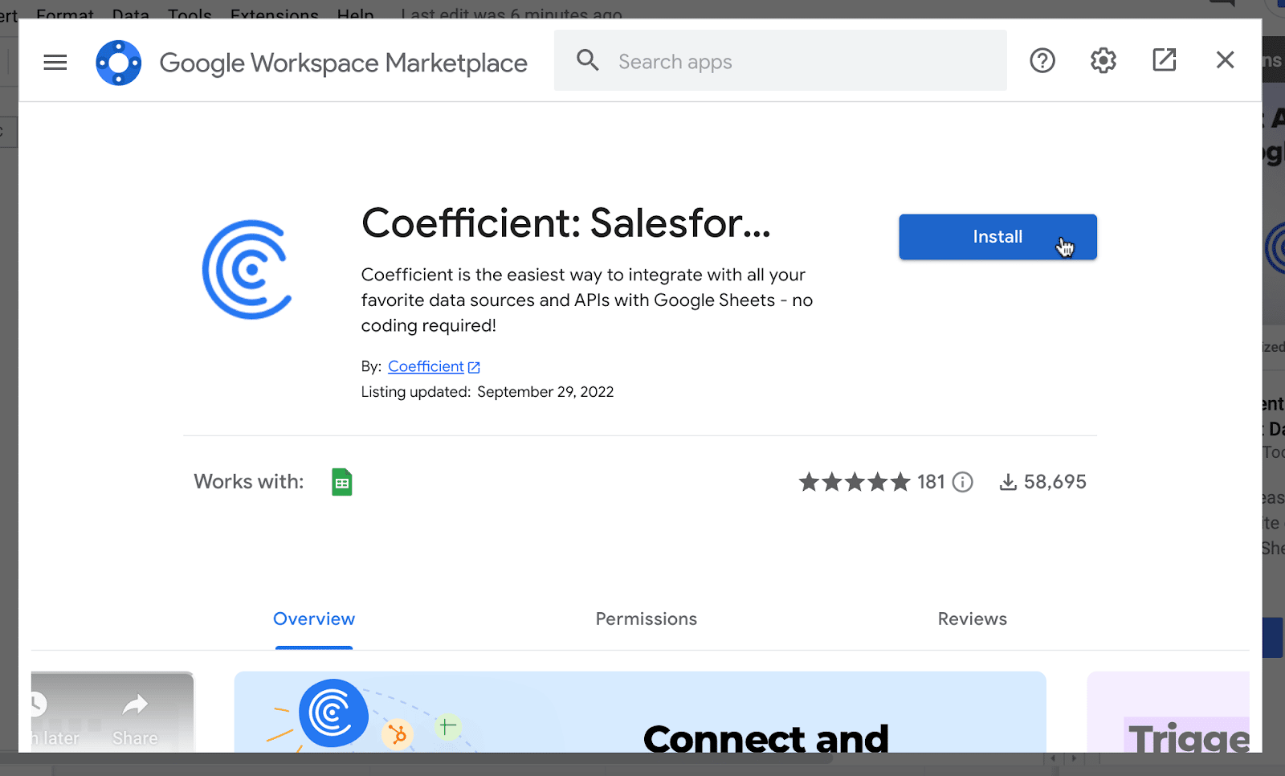Click the Listing updated September 29, 2022 text
1285x776 pixels.
tap(487, 392)
